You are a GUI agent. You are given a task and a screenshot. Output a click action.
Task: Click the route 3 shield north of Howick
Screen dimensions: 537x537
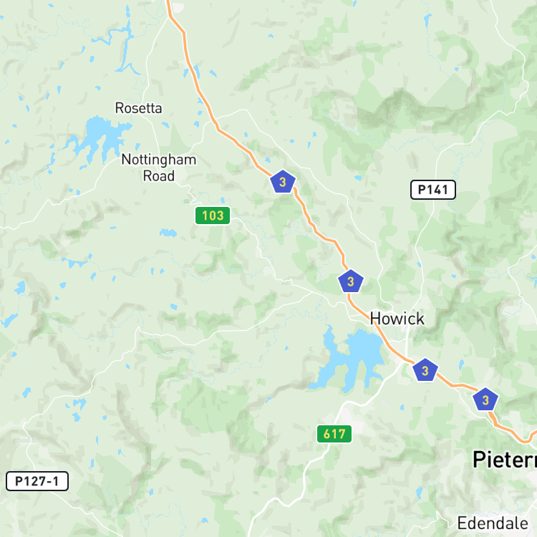(350, 281)
